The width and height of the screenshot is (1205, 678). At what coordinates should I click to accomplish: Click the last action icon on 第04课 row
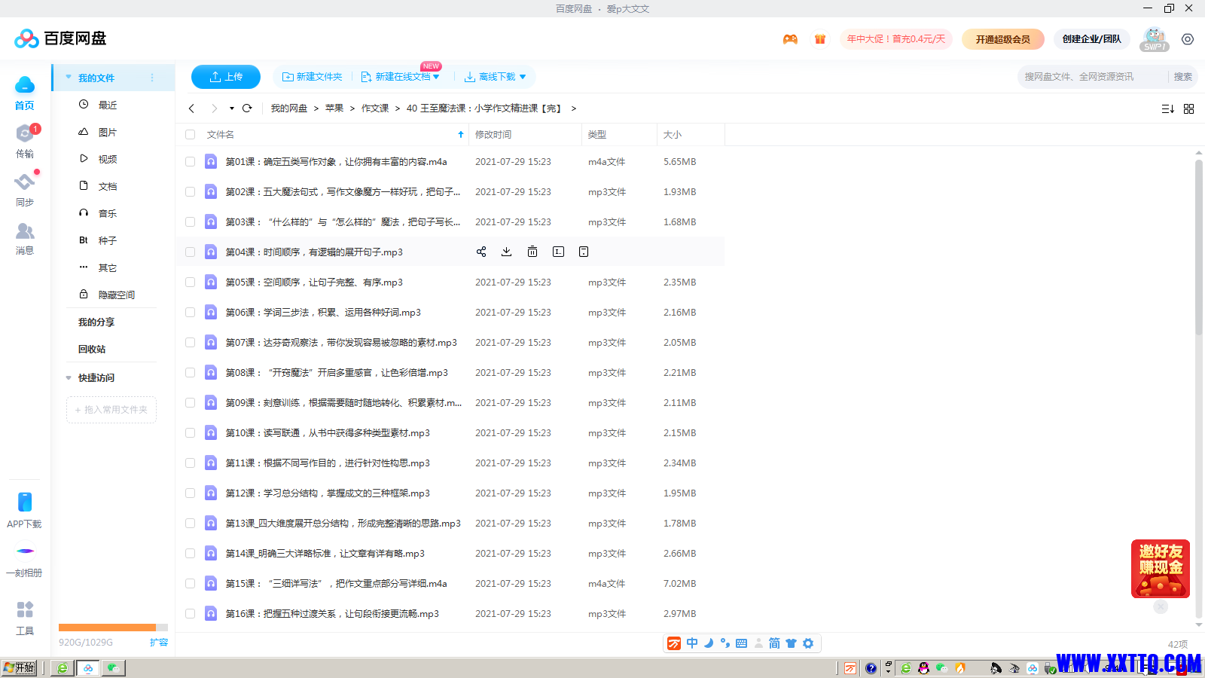coord(584,252)
